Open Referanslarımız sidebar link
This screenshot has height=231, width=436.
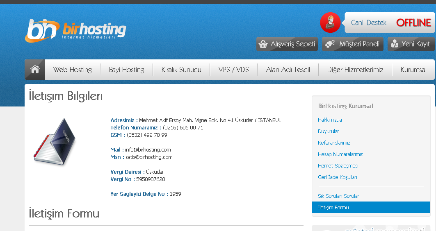tap(334, 143)
